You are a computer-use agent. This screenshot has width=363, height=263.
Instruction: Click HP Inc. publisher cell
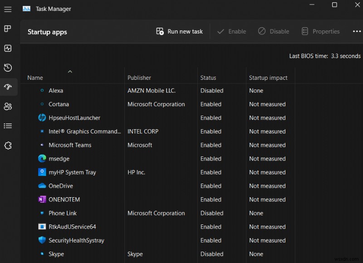136,172
